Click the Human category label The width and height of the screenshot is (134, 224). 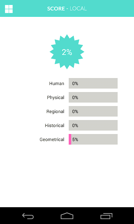pyautogui.click(x=57, y=83)
